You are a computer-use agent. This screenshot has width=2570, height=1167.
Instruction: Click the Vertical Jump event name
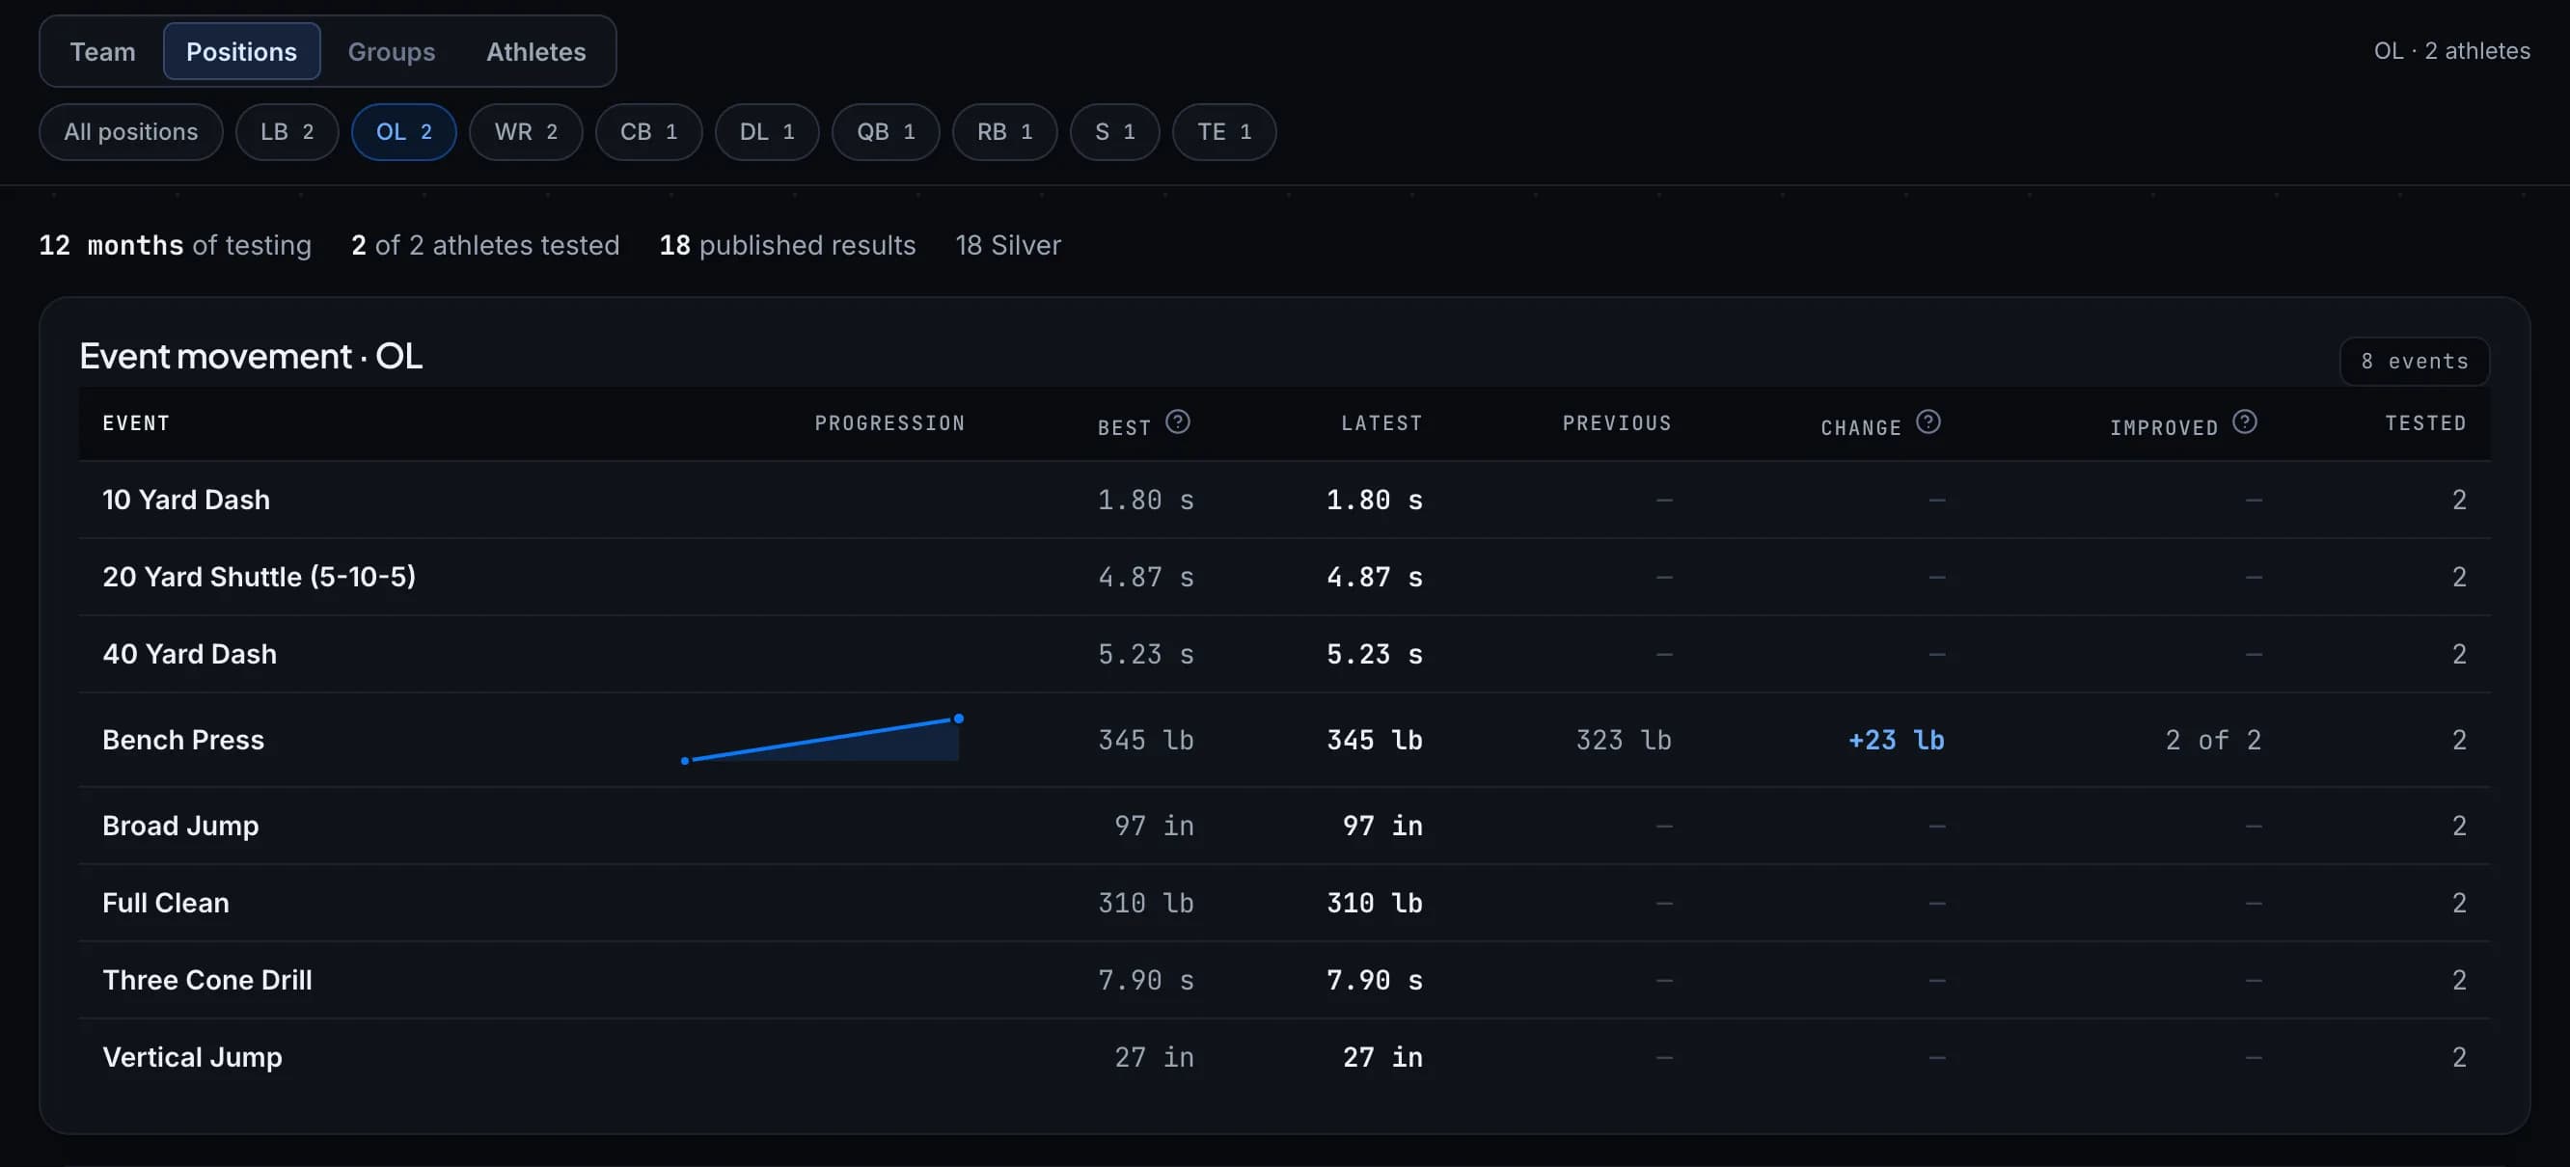[x=193, y=1057]
